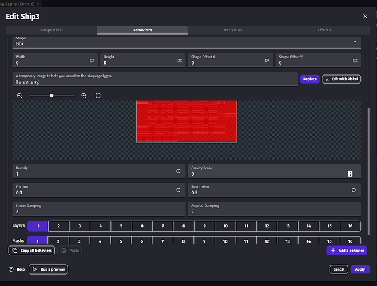Open the Shape dropdown showing Box
The width and height of the screenshot is (377, 286).
pyautogui.click(x=186, y=42)
